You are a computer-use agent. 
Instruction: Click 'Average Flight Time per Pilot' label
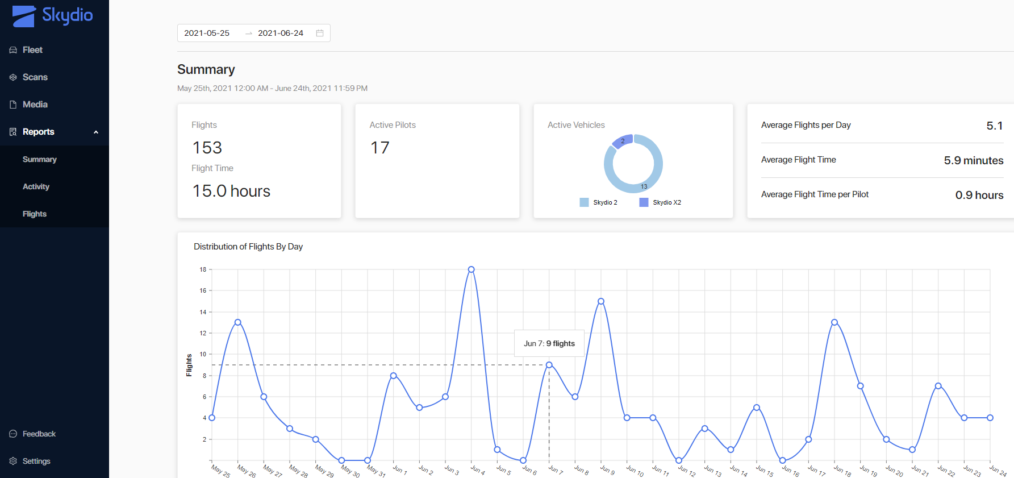point(815,194)
